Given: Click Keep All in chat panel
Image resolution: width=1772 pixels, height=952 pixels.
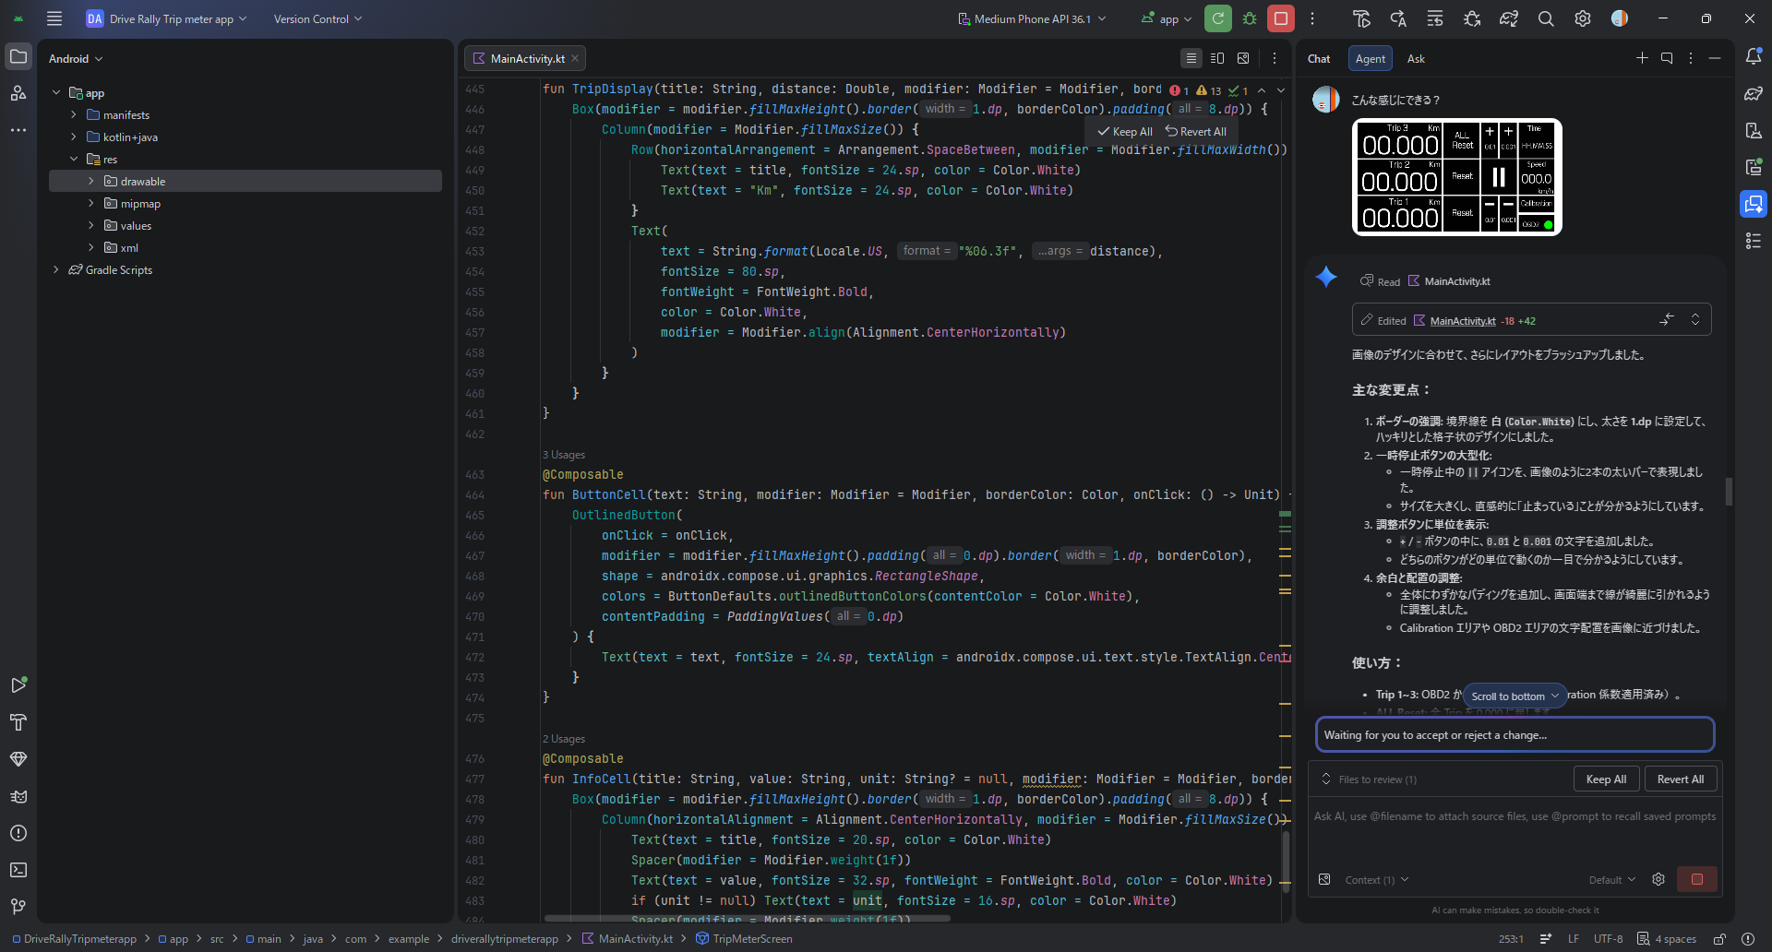Looking at the screenshot, I should (1606, 779).
